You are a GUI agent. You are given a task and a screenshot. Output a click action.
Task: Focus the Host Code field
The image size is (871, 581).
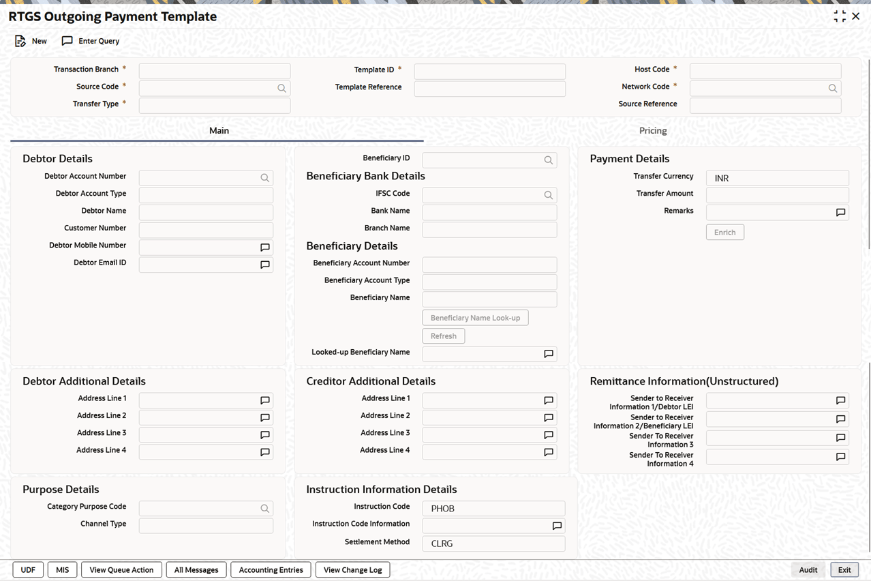[x=765, y=71]
